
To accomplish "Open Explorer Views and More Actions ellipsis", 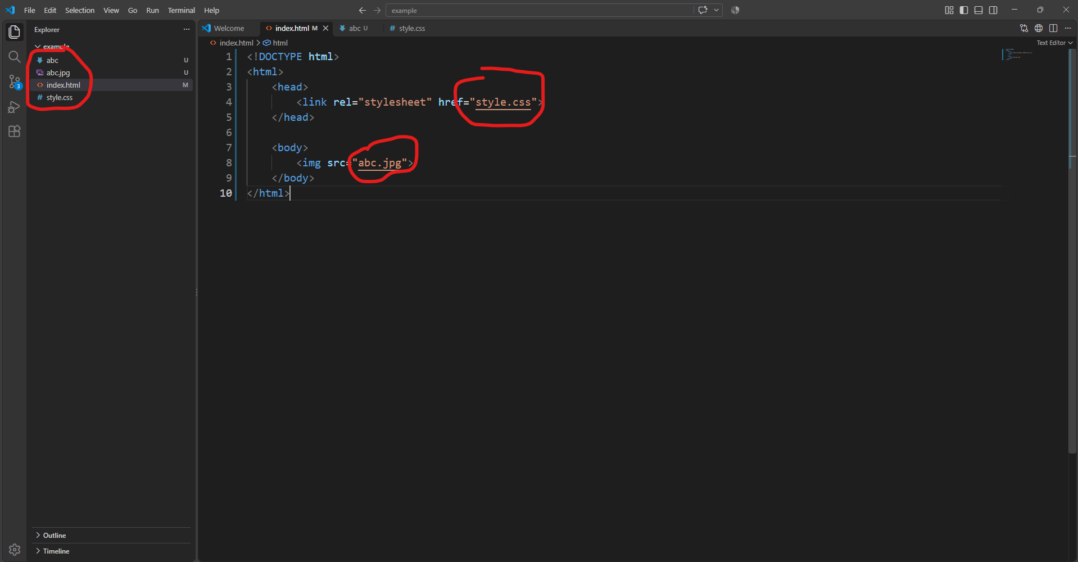I will point(187,29).
